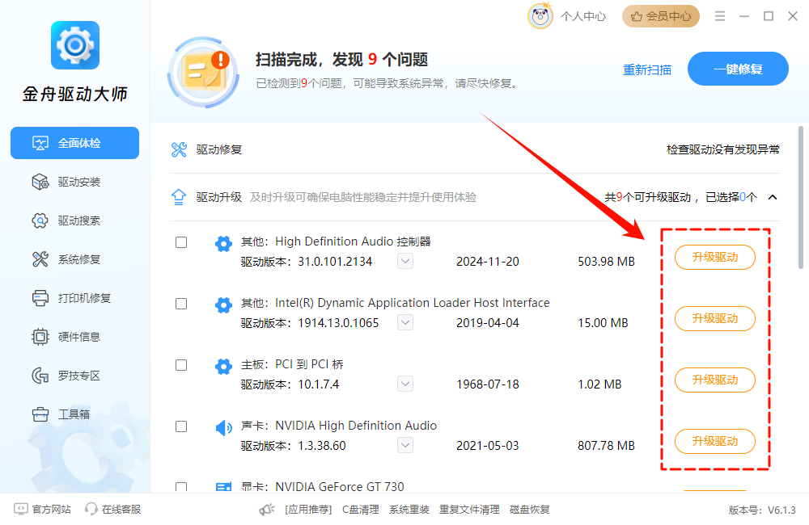Open 磁盘恢复 link
Screen dimensions: 809x525
[529, 510]
